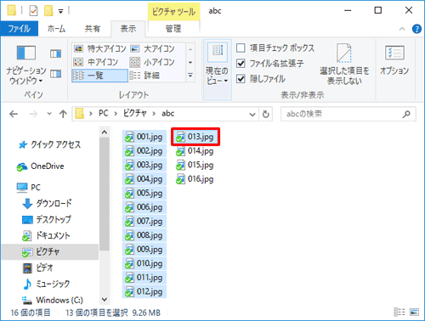The image size is (425, 321).
Task: Select OneDrive in navigation pane
Action: 41,166
